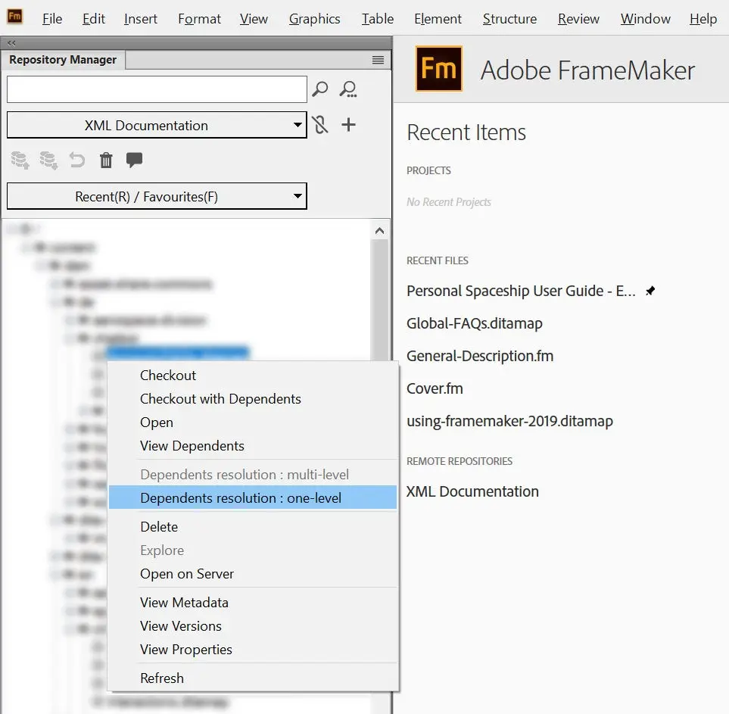Open comments via the speech bubble icon
The image size is (729, 714).
(x=135, y=160)
